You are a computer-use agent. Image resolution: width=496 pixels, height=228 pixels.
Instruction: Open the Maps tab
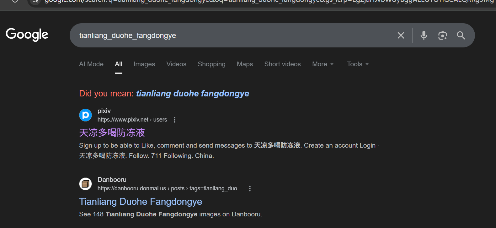pyautogui.click(x=245, y=64)
